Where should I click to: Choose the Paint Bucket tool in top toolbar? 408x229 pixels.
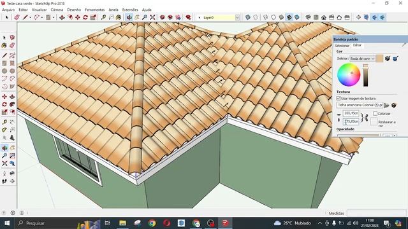pyautogui.click(x=119, y=17)
